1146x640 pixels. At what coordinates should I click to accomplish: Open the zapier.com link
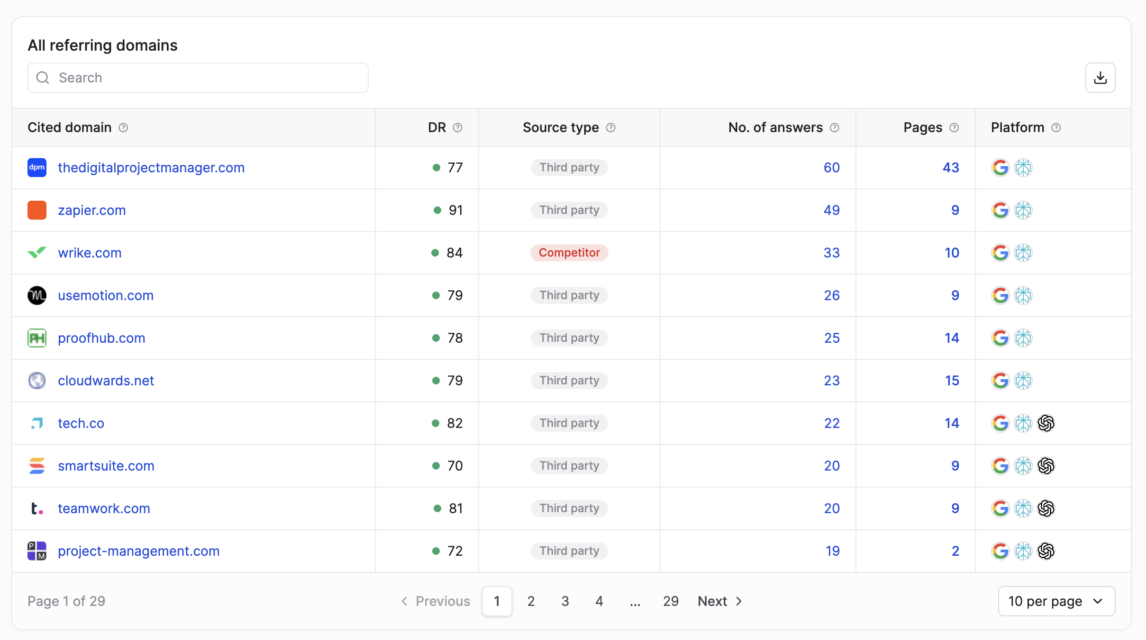point(92,210)
